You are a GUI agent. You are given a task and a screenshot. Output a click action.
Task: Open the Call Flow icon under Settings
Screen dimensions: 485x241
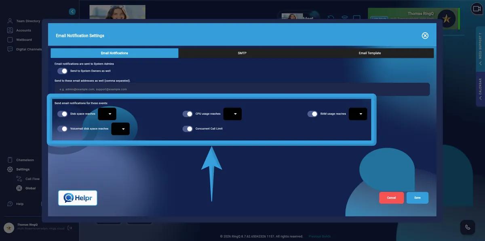[x=19, y=179]
